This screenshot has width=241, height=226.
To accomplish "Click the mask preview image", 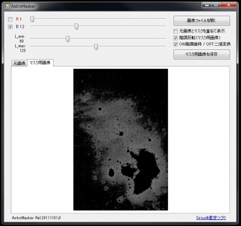I will pyautogui.click(x=120, y=140).
